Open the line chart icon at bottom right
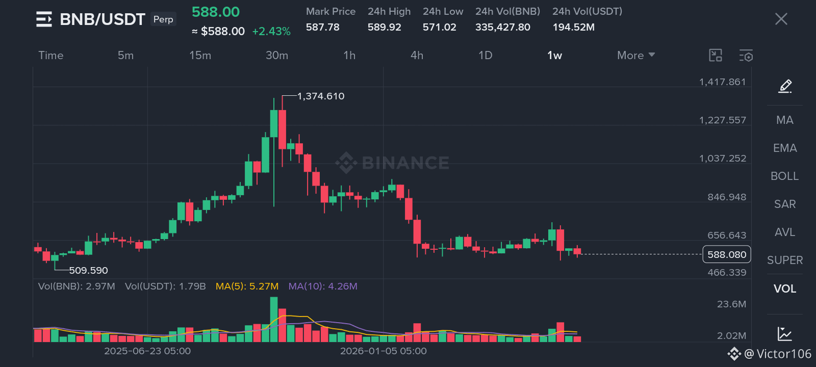 (x=784, y=334)
